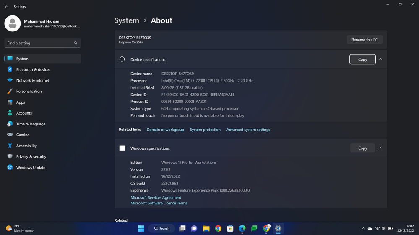Click the Installed on date 16/12/2022
Viewport: 419px width, 235px height.
pos(170,176)
